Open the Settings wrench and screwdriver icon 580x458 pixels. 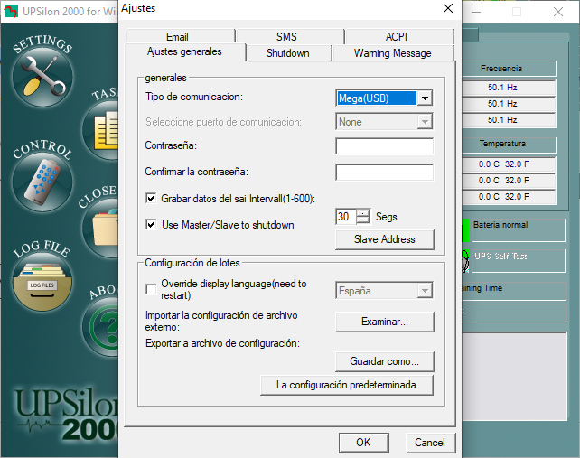[42, 77]
